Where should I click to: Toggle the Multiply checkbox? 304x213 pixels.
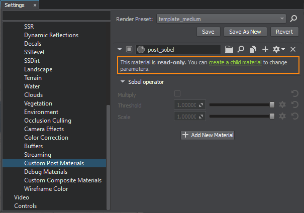[x=177, y=94]
